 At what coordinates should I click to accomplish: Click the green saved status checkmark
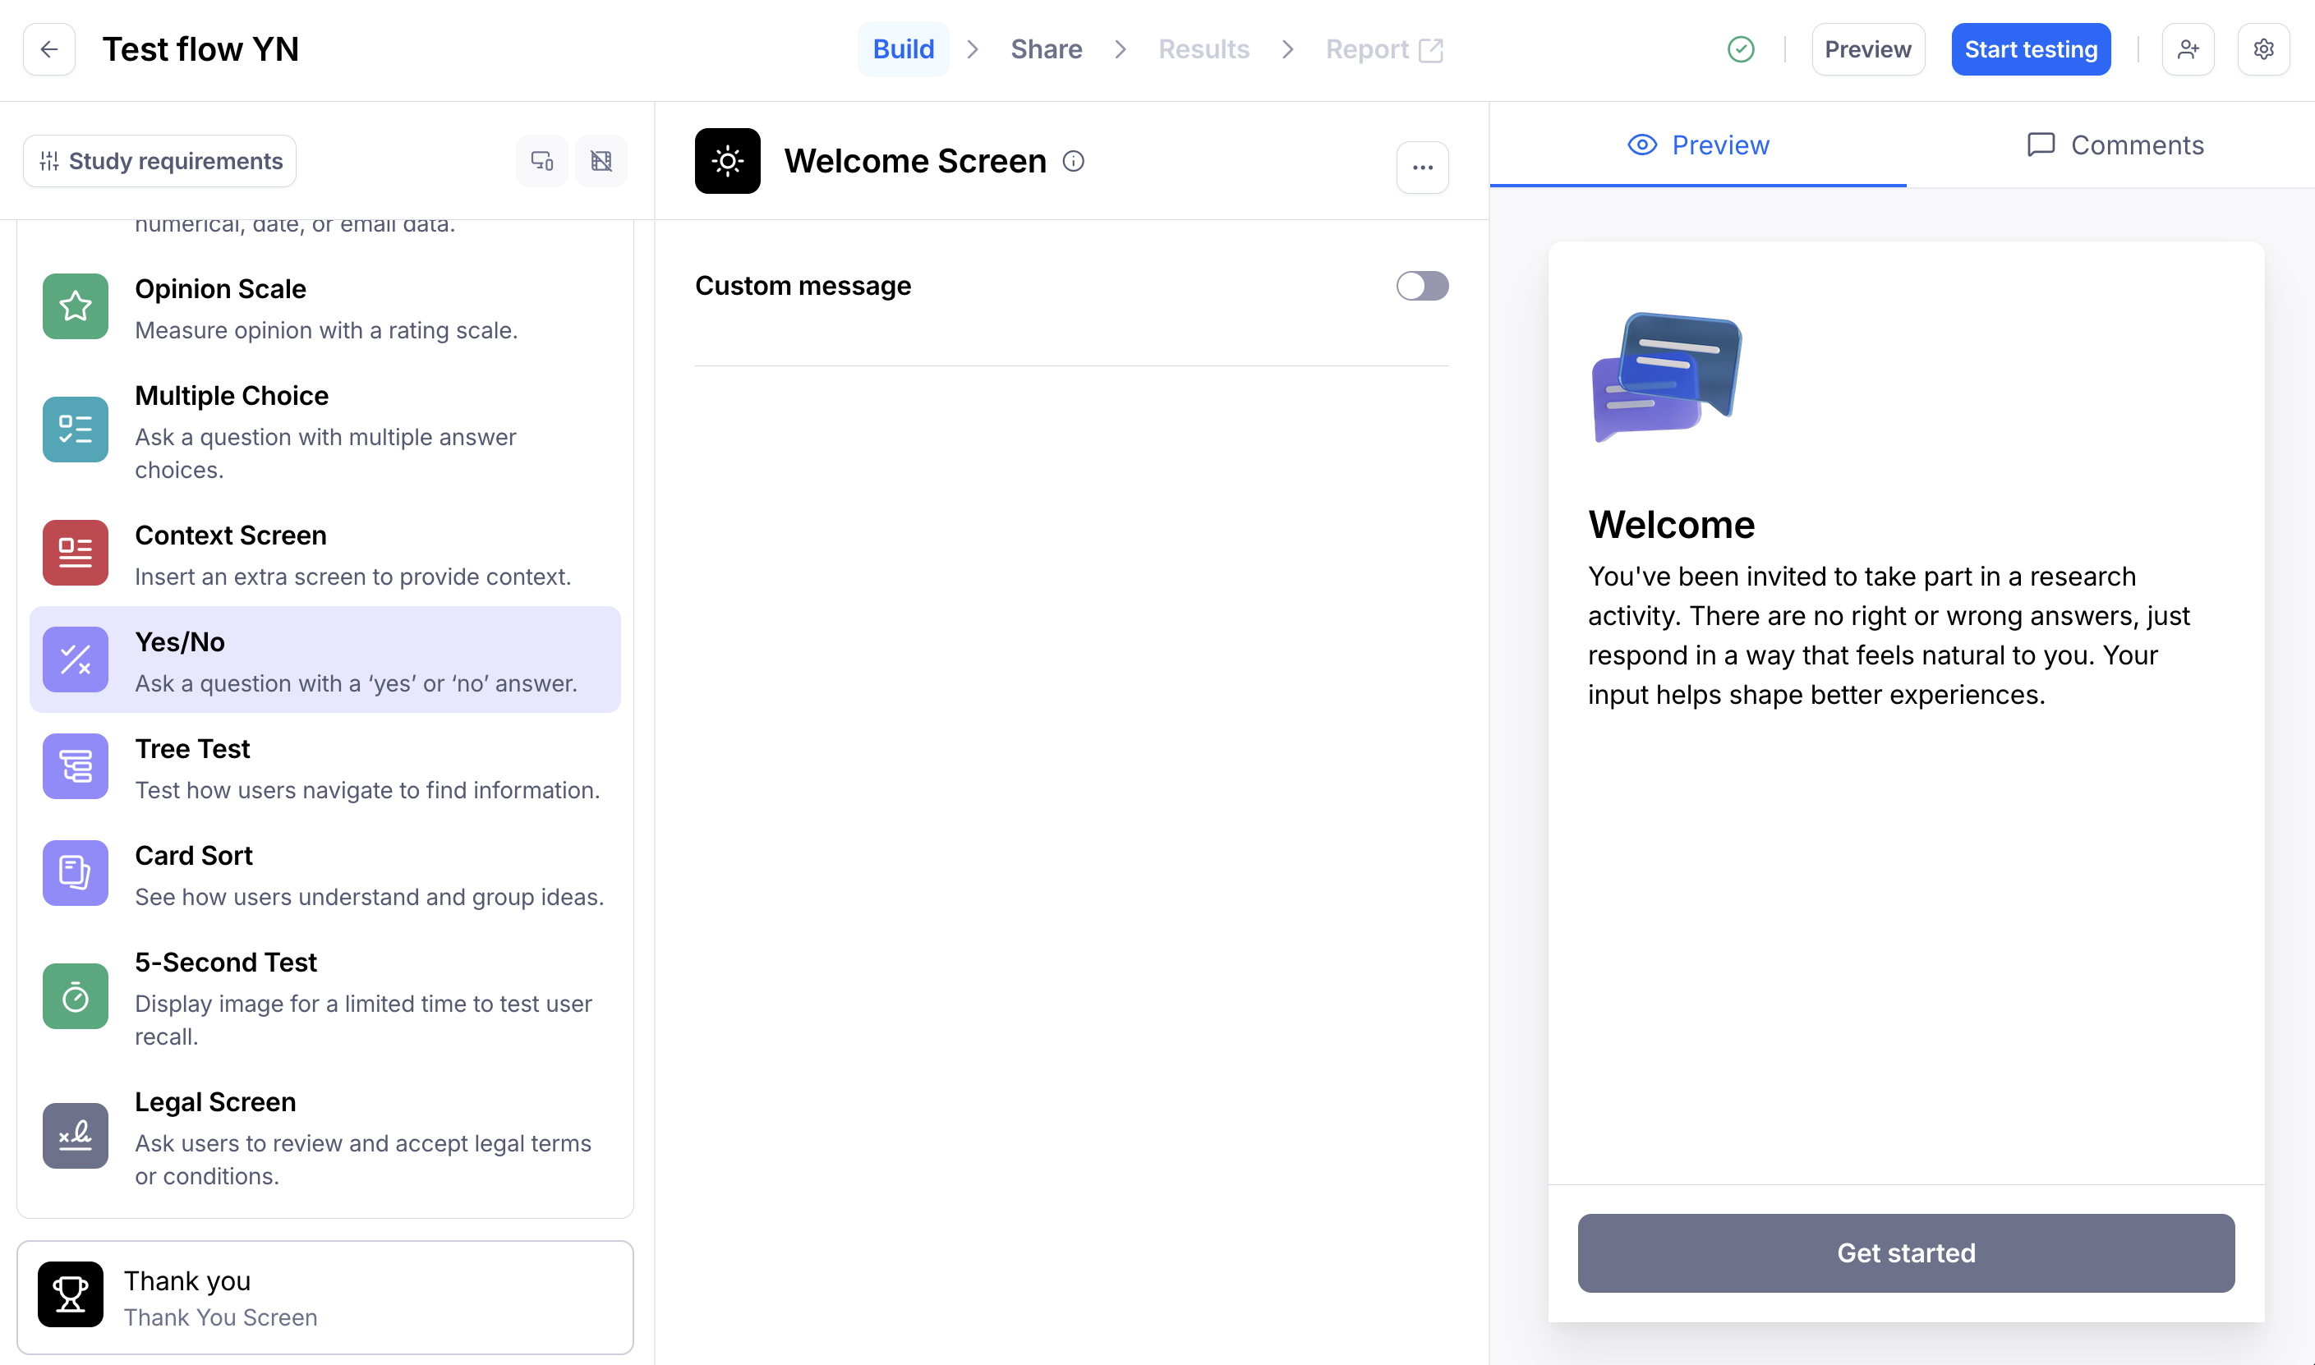tap(1740, 49)
